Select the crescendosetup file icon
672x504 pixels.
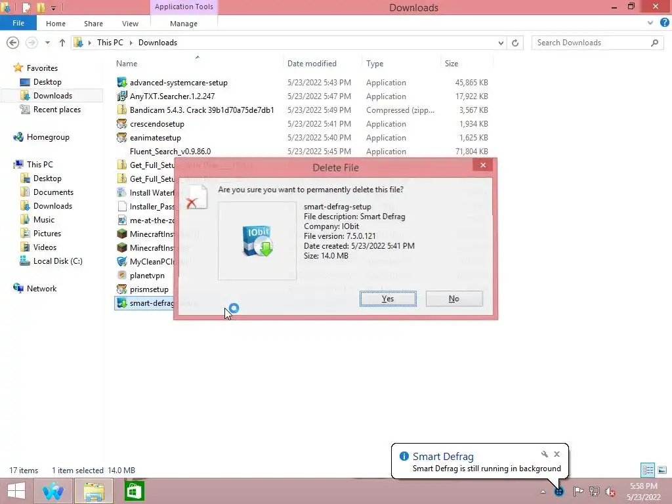point(122,124)
